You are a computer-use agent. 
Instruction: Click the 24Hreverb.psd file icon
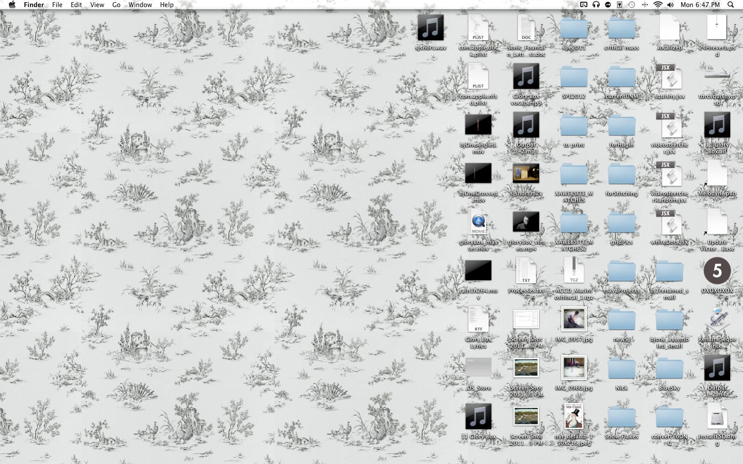717,27
